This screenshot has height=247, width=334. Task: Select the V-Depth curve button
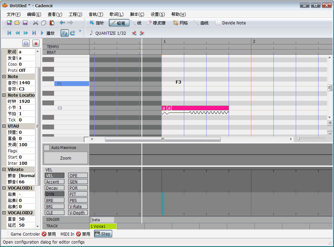coord(78,213)
